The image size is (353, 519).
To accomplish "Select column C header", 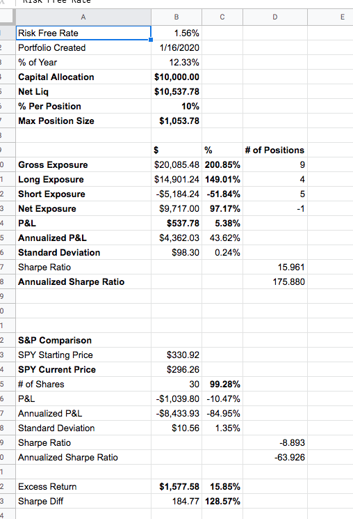I will [222, 17].
